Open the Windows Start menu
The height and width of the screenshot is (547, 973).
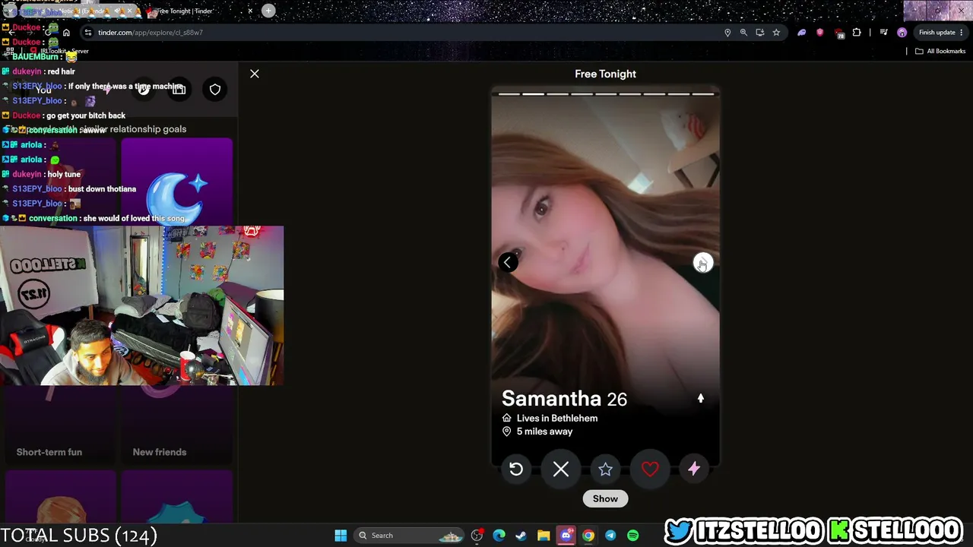pos(341,536)
